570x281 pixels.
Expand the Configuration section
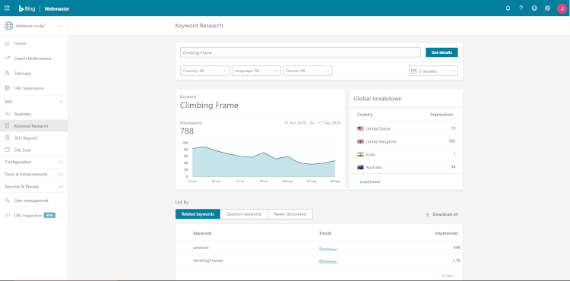click(33, 162)
